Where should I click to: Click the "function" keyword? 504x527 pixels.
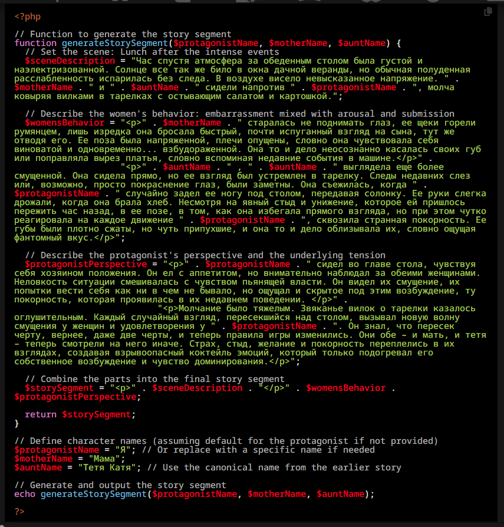(x=35, y=43)
